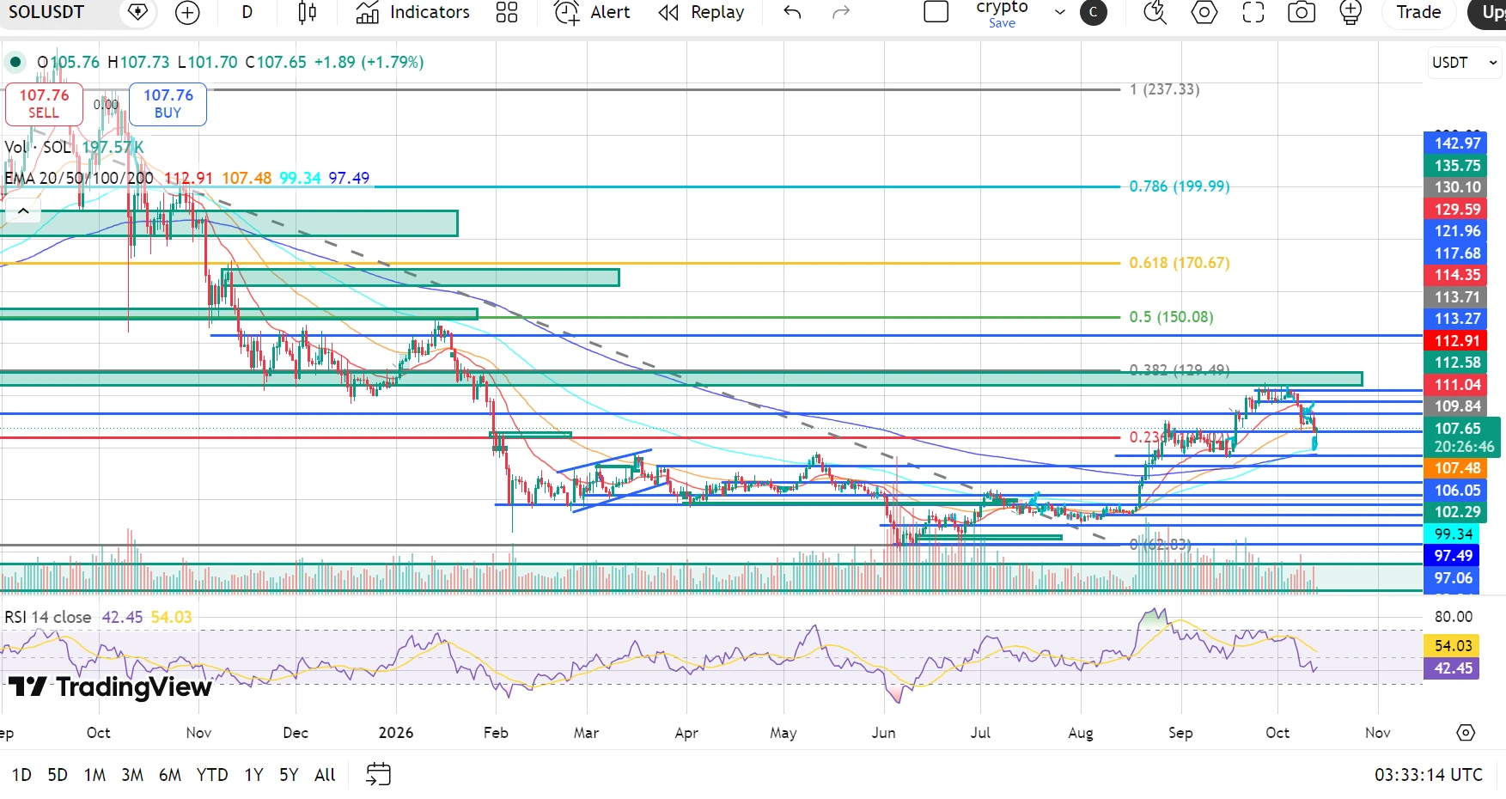Open the candlestick chart style menu
This screenshot has width=1506, height=799.
[307, 12]
